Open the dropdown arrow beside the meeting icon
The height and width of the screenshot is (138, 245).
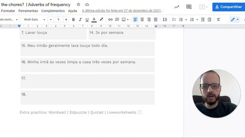[x=207, y=7]
